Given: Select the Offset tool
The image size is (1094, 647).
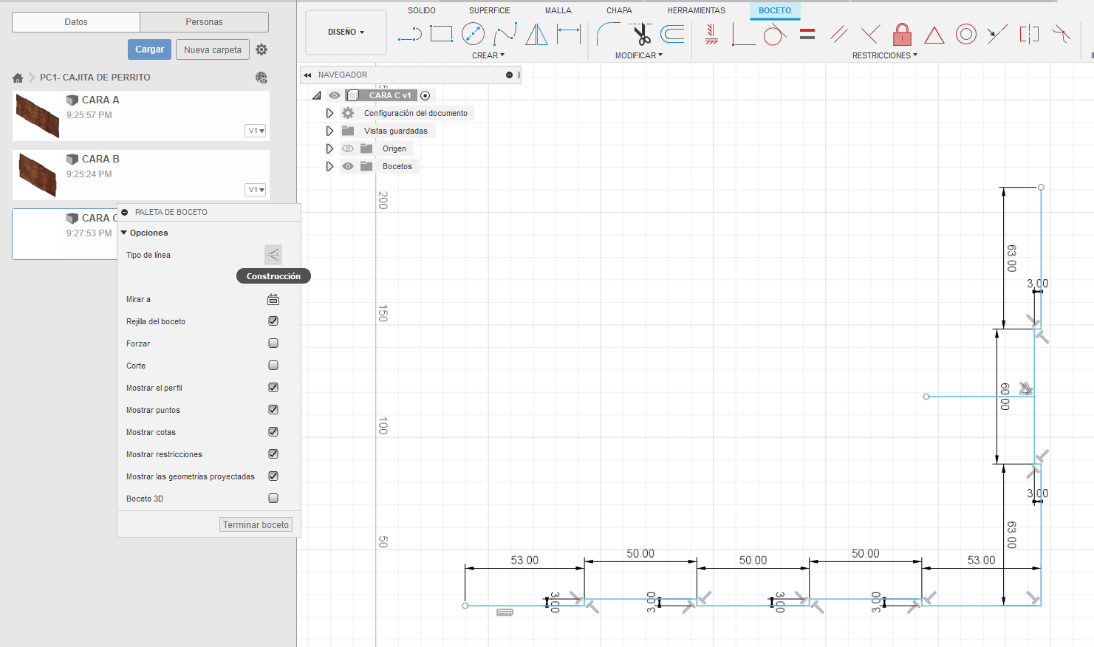Looking at the screenshot, I should (x=672, y=34).
